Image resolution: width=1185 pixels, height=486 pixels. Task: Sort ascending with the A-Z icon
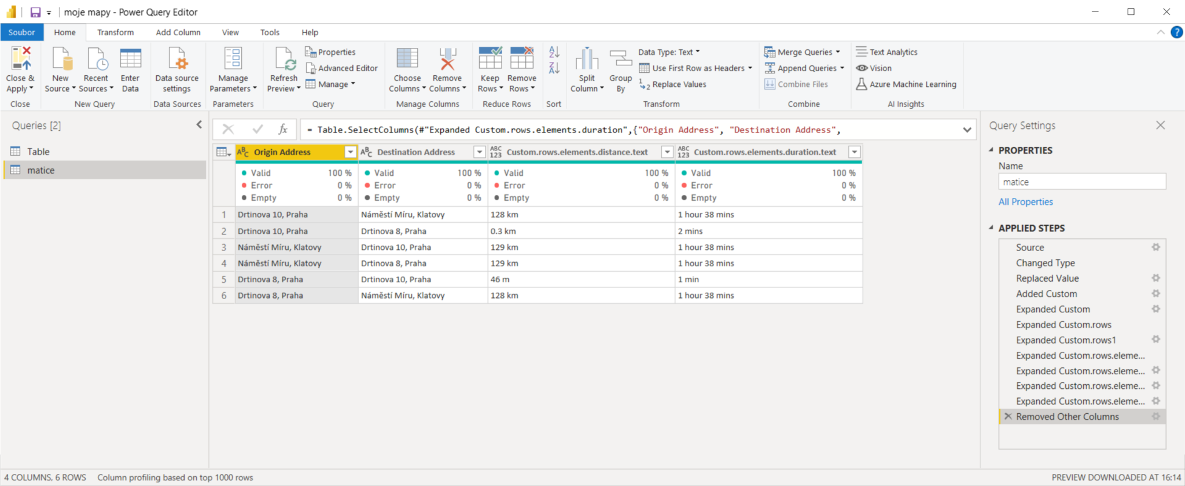tap(554, 53)
